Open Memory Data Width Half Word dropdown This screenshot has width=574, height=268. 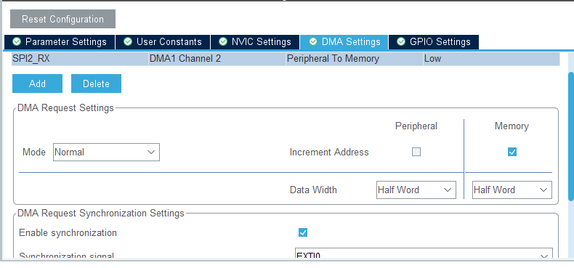(512, 190)
